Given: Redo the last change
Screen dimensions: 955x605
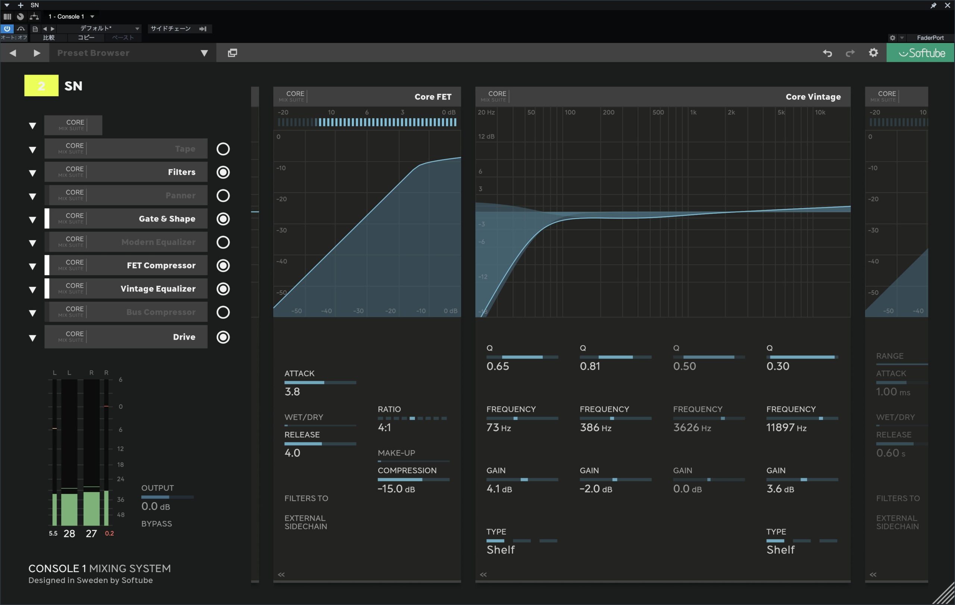Looking at the screenshot, I should [x=850, y=53].
